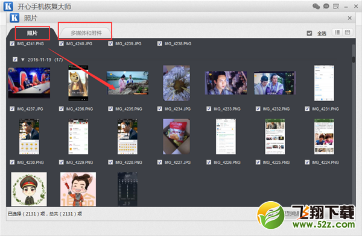Open the riverside drama scene thumbnail

pyautogui.click(x=127, y=83)
